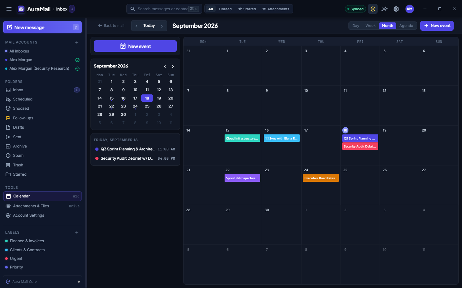Click the sidebar New event button
Screen dimensions: 462x288
[135, 46]
